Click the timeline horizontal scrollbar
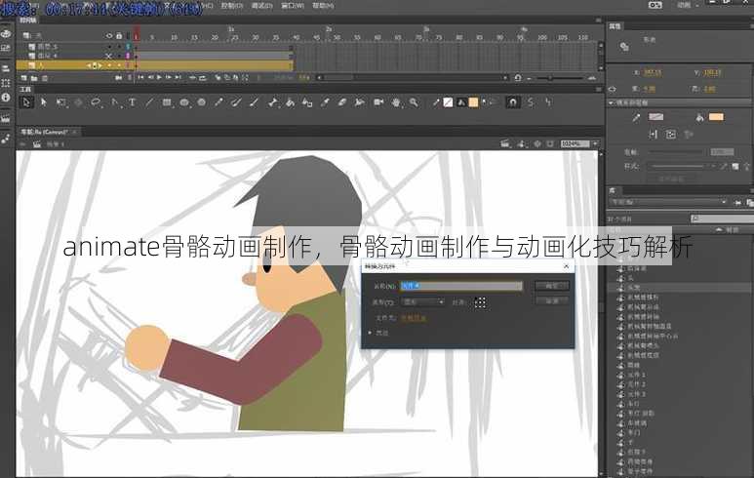 pos(414,77)
